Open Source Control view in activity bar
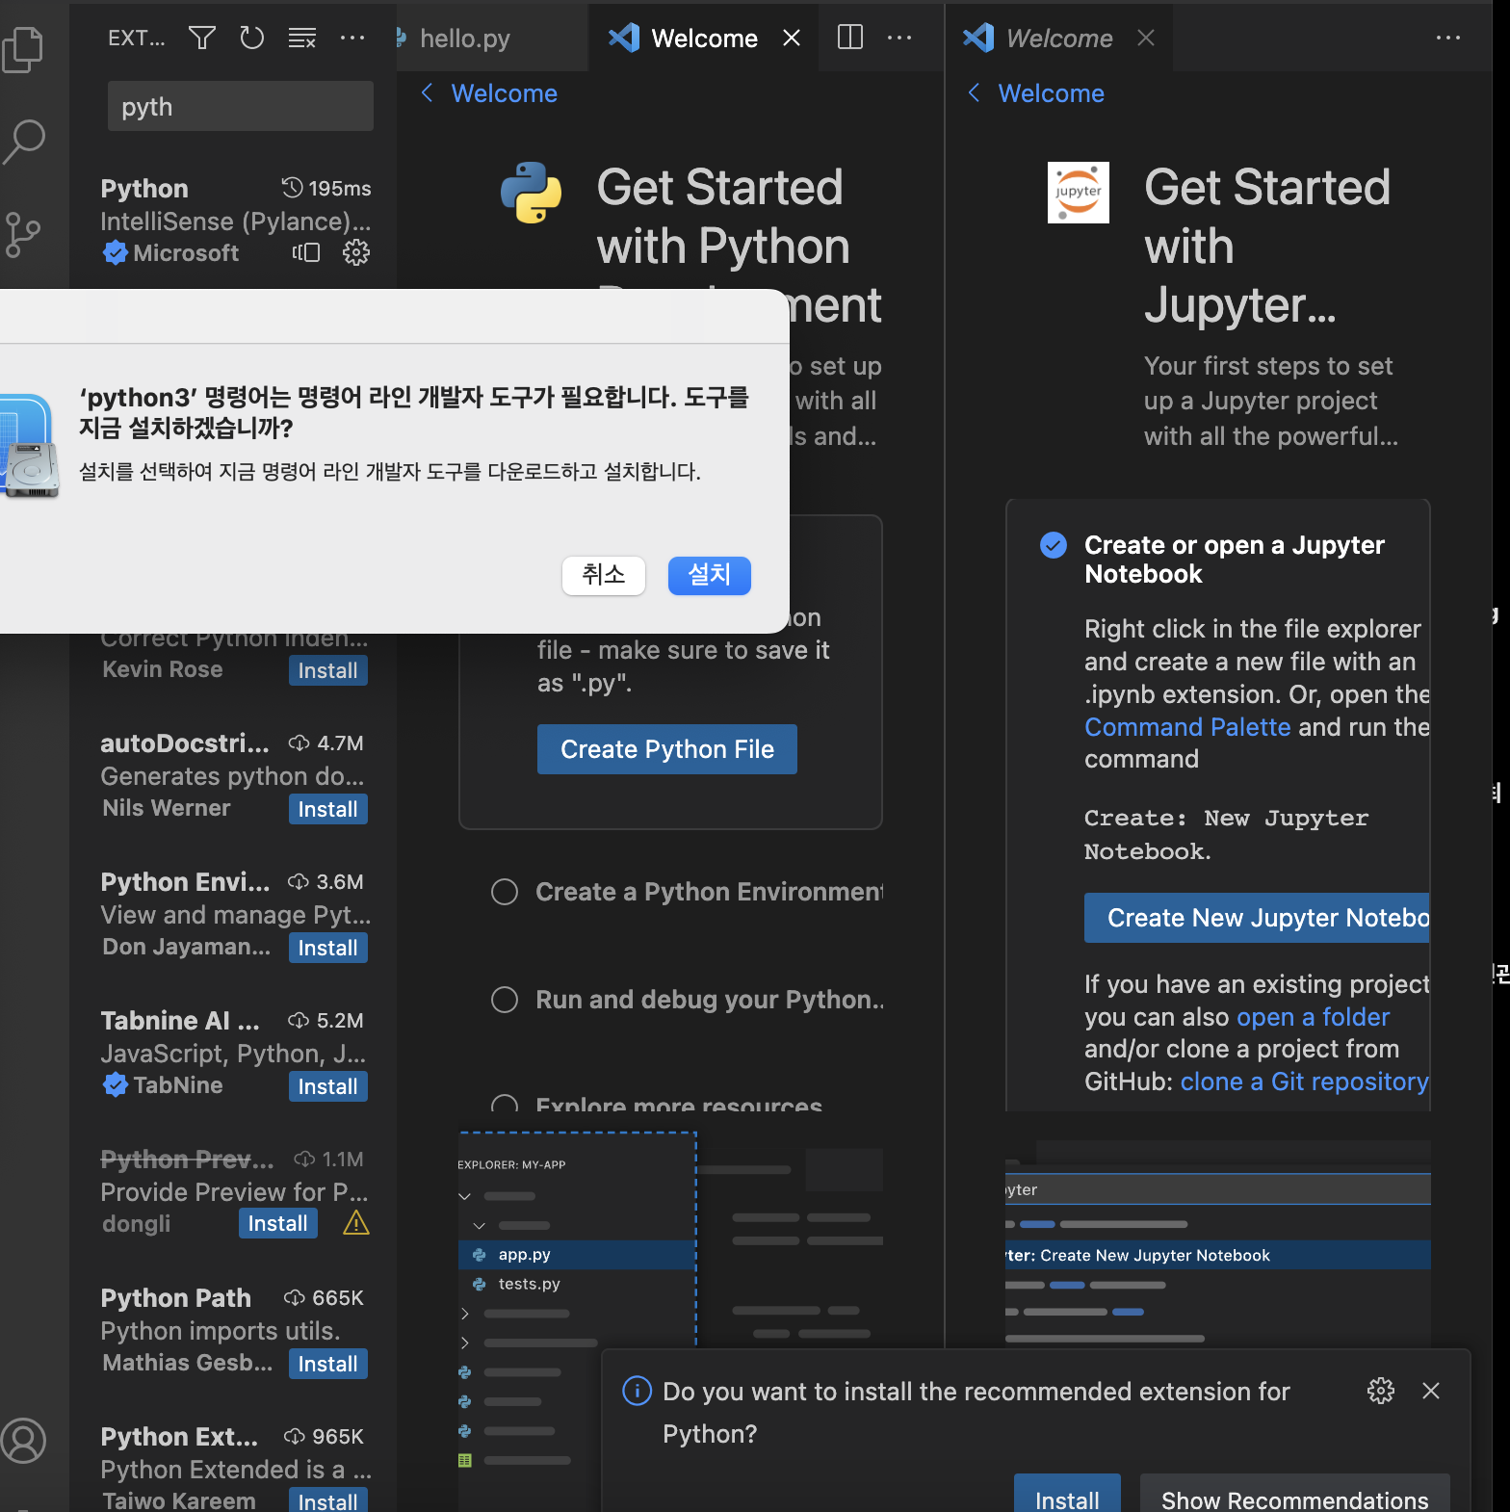The width and height of the screenshot is (1510, 1512). pyautogui.click(x=23, y=234)
